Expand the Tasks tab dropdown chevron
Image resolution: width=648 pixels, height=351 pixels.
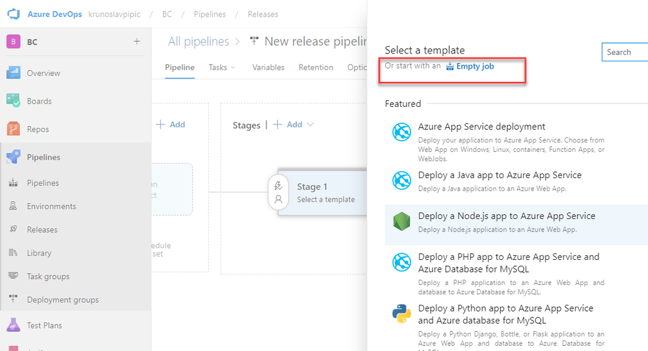click(x=233, y=68)
